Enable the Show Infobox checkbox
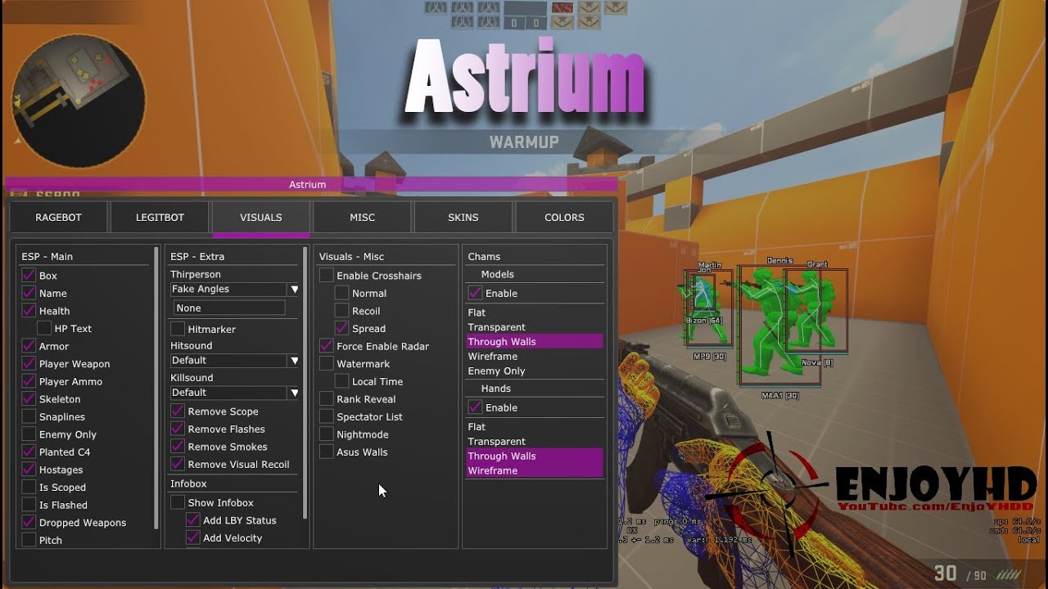 click(x=178, y=502)
